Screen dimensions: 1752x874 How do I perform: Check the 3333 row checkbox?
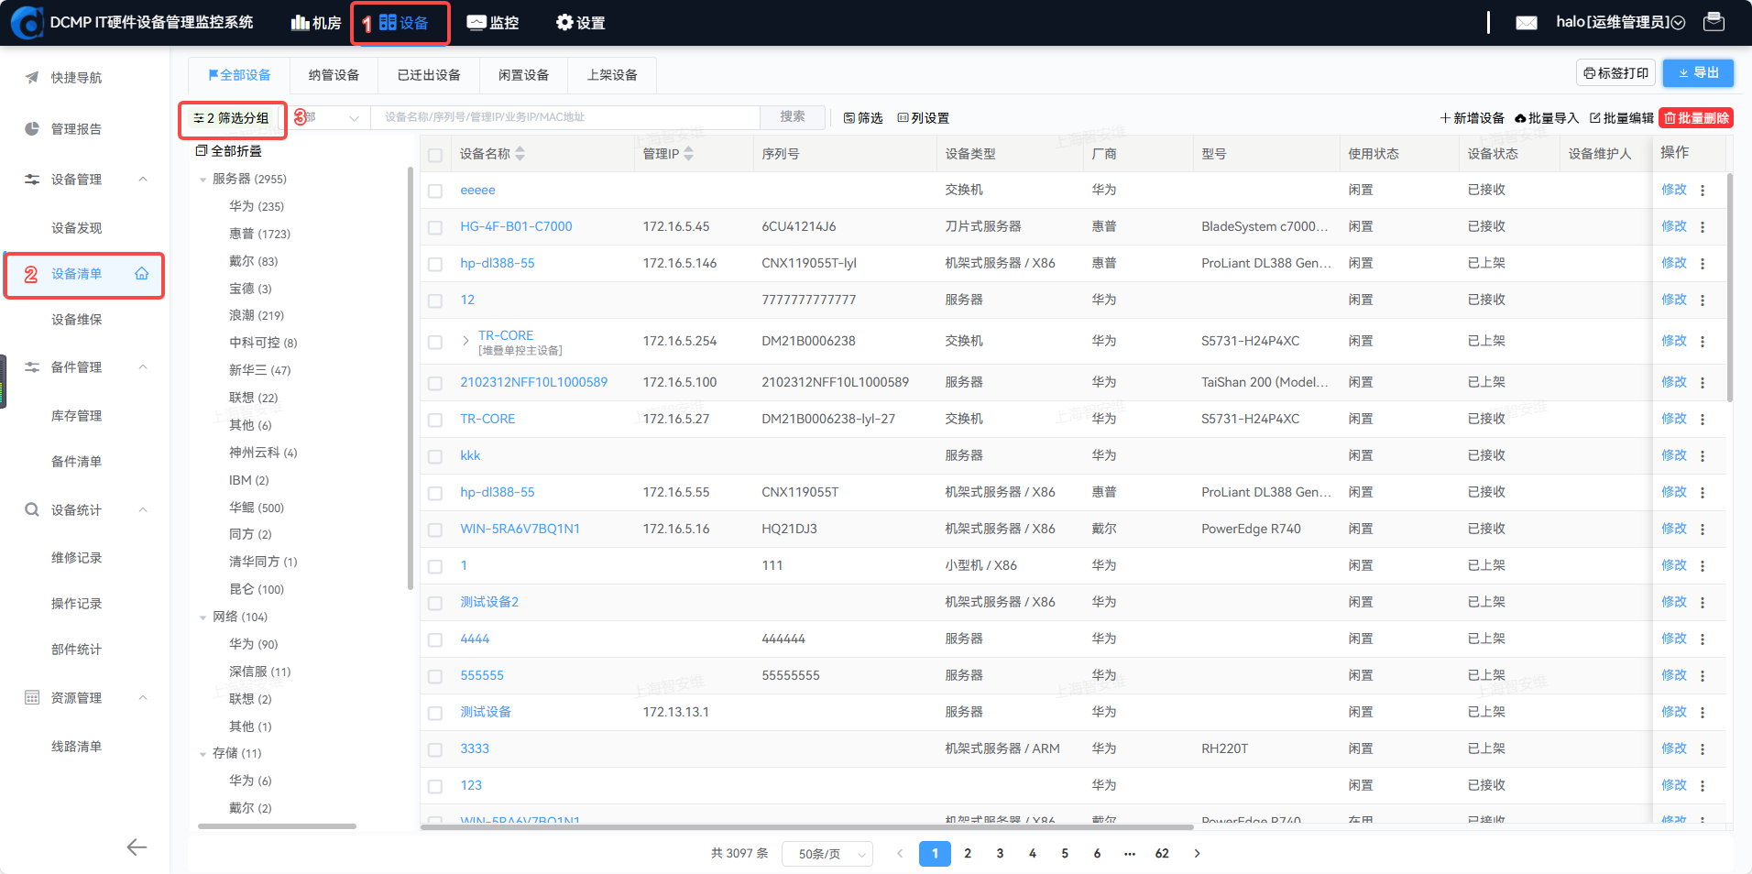[435, 750]
